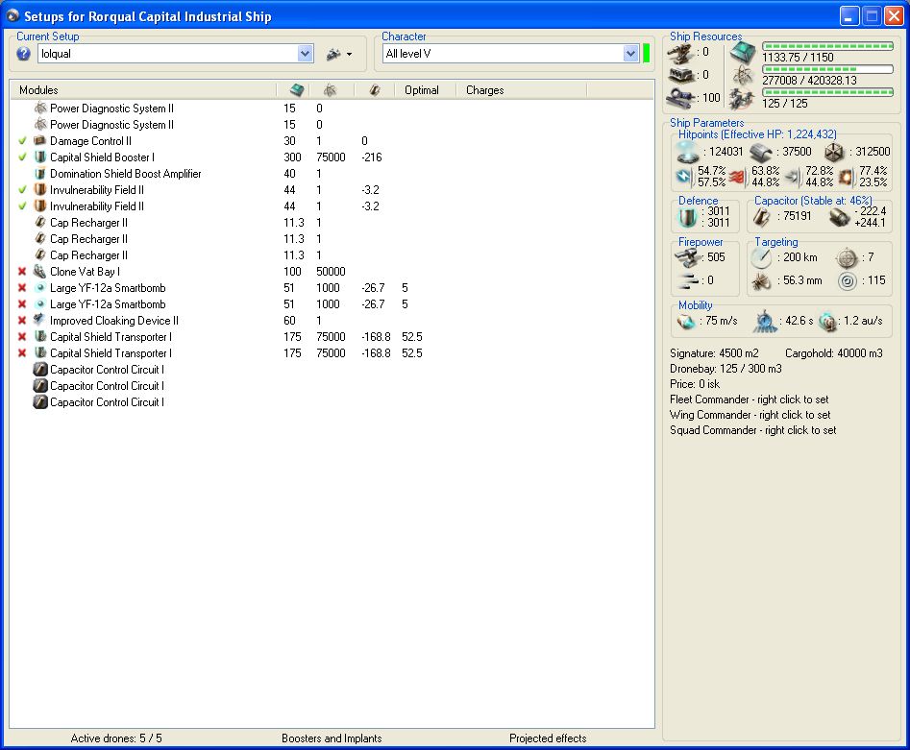Image resolution: width=910 pixels, height=750 pixels.
Task: Toggle the first Large YF-12a Smartbomb red X
Action: click(x=22, y=288)
